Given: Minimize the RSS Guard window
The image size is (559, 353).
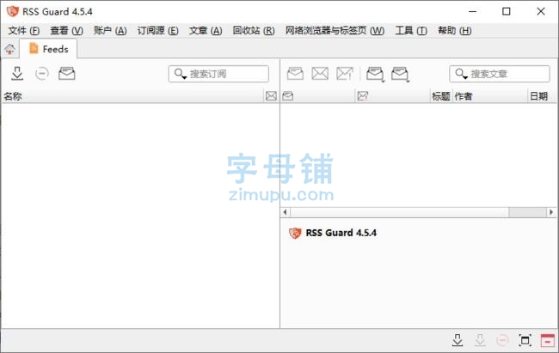Looking at the screenshot, I should (x=473, y=11).
